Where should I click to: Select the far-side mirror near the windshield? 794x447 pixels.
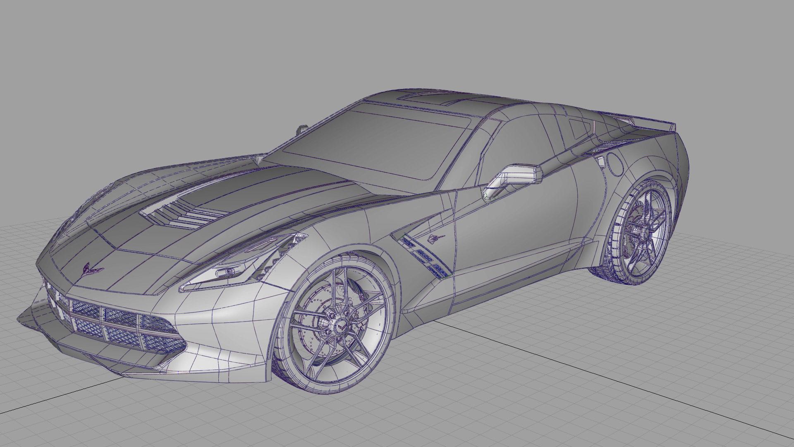(301, 129)
